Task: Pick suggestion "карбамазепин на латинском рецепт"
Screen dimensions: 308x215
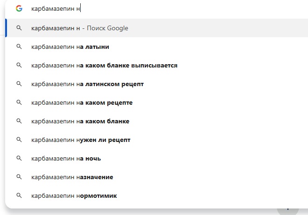Action: tap(87, 84)
